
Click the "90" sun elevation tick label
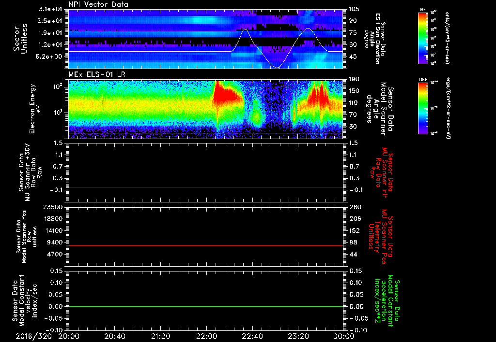point(353,21)
